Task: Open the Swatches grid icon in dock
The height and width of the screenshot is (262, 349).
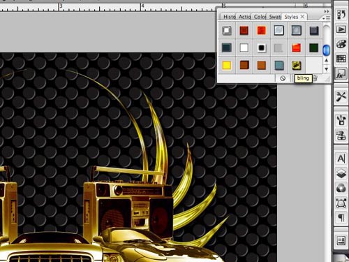Action: point(341,59)
